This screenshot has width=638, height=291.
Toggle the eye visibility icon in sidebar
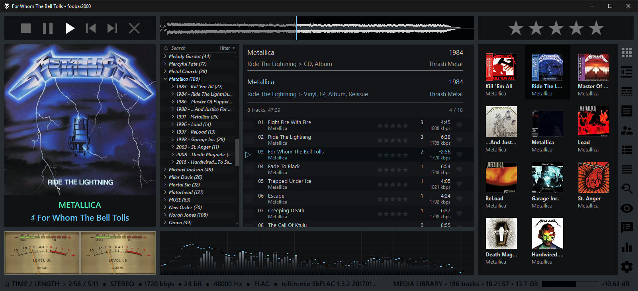pos(626,208)
